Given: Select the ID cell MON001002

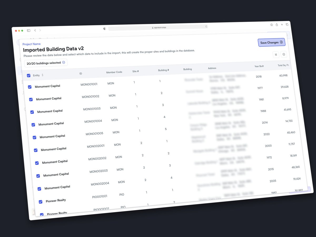Looking at the screenshot, I should (91, 97).
